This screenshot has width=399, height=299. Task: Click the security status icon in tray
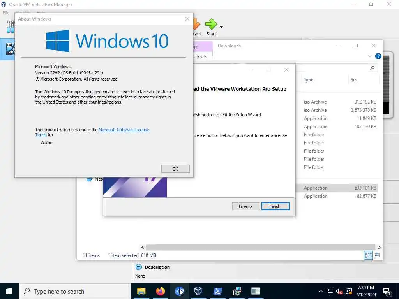[349, 291]
